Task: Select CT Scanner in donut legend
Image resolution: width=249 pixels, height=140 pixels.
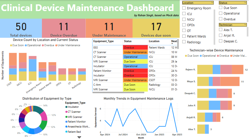Action: coord(73,112)
